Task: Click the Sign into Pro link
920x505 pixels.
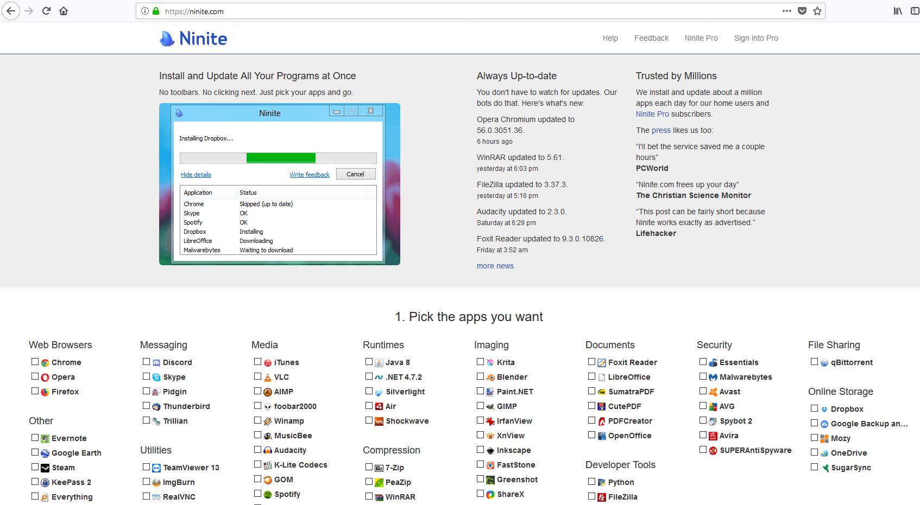Action: [755, 38]
